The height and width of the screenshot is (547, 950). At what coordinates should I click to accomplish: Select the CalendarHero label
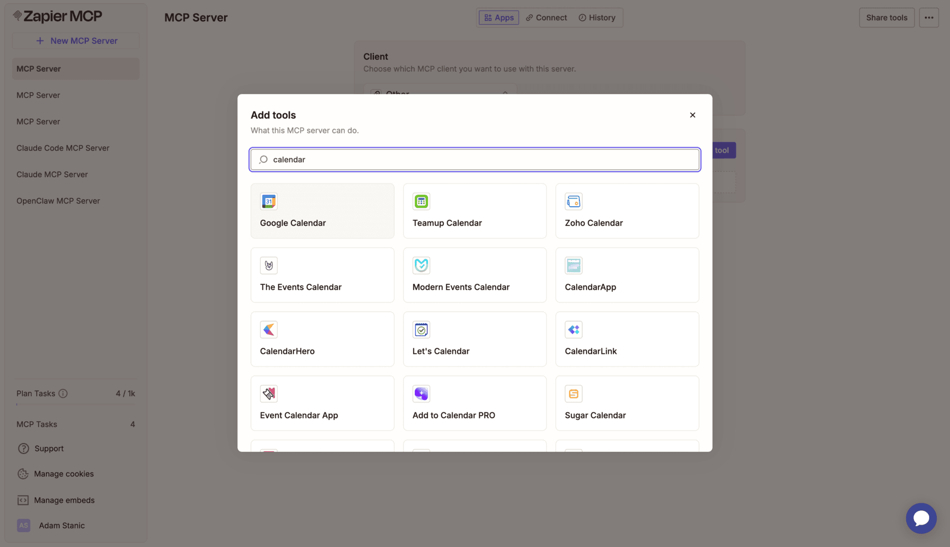288,351
